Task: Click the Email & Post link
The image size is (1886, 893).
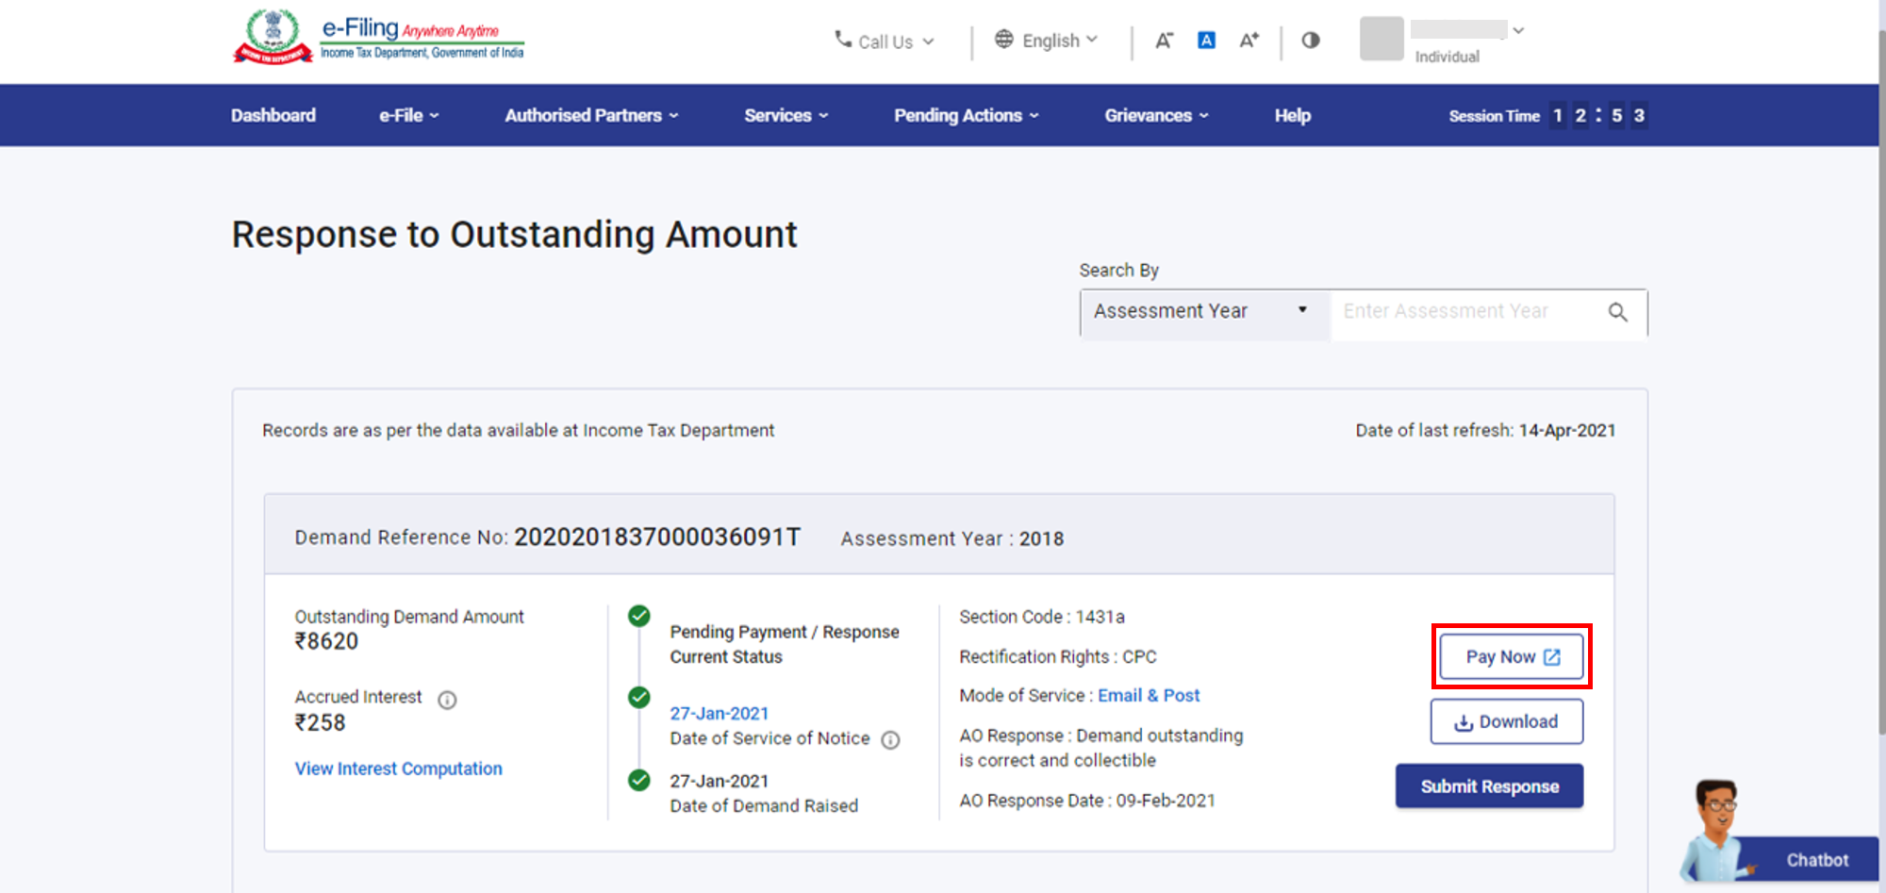Action: (1149, 695)
